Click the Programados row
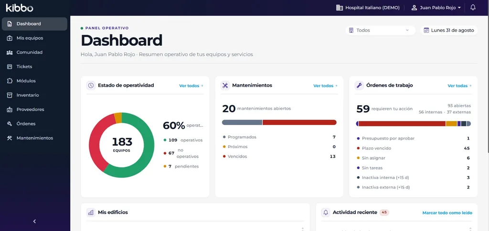This screenshot has width=489, height=231. pyautogui.click(x=279, y=137)
